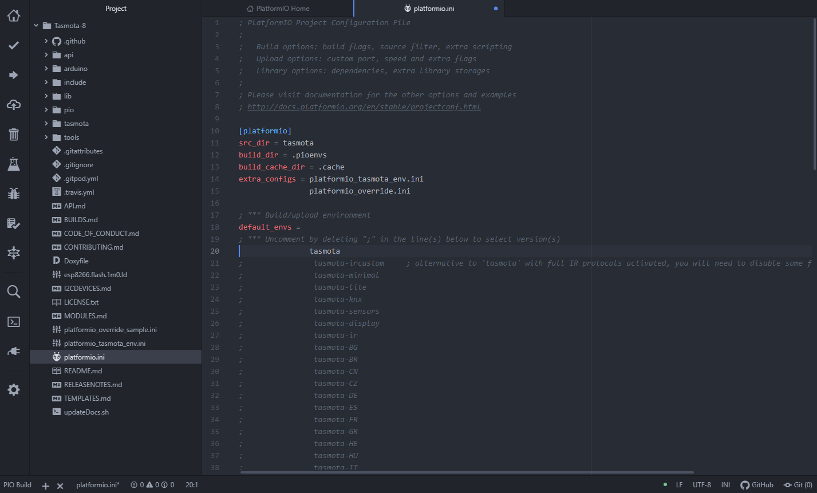Expand the pio folder
Screen dimensions: 817x493
pyautogui.click(x=46, y=110)
